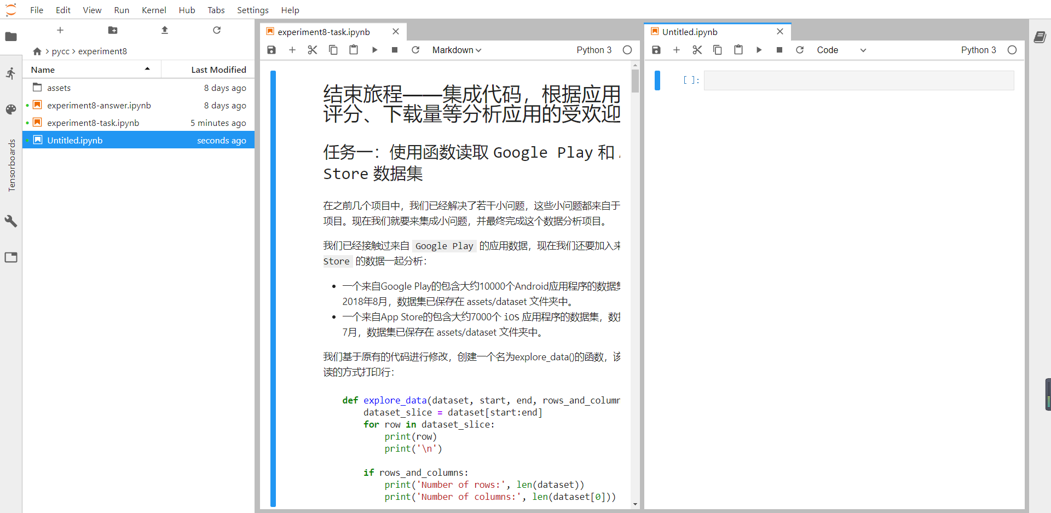Close the experiment8-task.ipynb tab
Viewport: 1051px width, 513px height.
[396, 32]
